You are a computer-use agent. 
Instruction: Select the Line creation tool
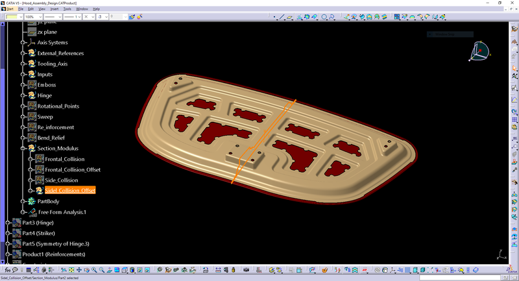(282, 17)
